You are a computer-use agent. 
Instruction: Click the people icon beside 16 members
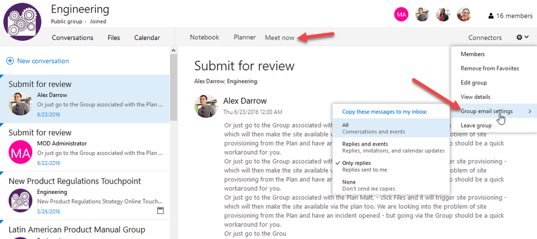491,16
